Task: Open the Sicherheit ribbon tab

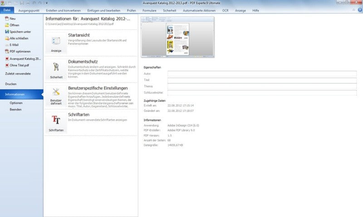Action: 169,10
